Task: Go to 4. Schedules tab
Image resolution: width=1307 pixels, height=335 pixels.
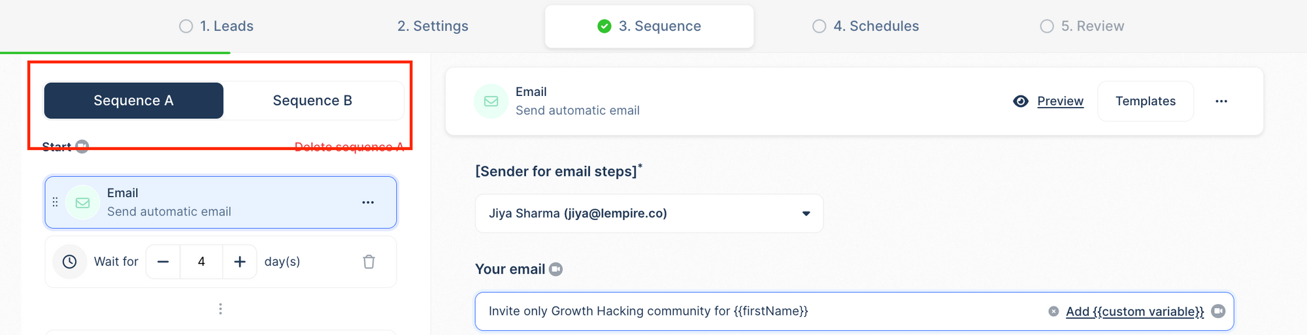Action: (x=865, y=26)
